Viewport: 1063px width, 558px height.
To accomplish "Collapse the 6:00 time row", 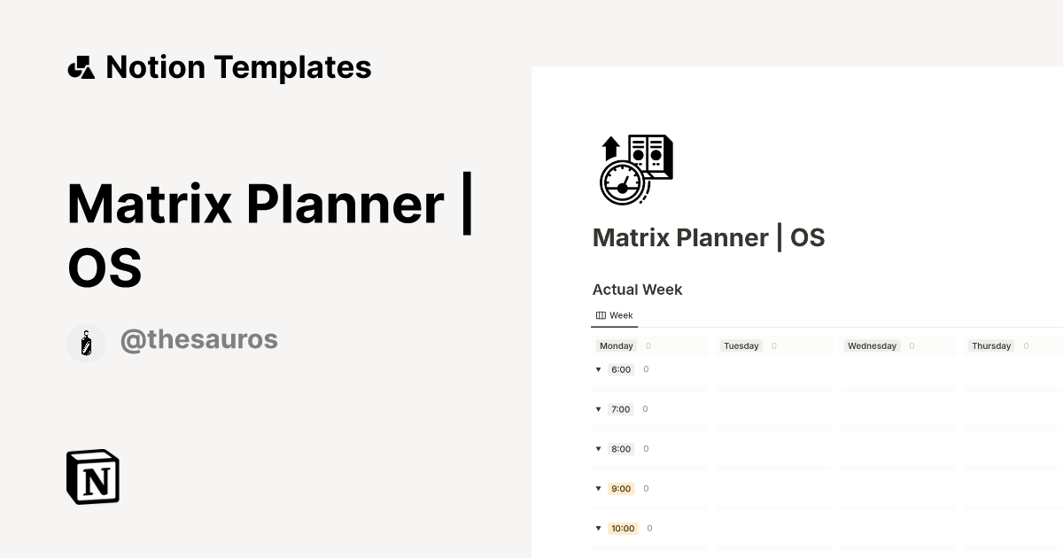I will [599, 369].
